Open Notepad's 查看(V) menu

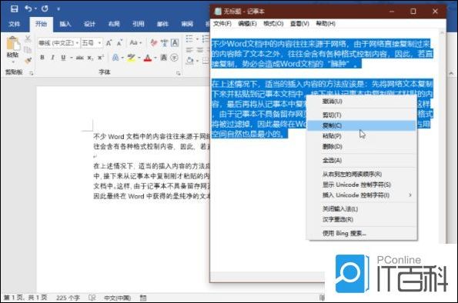tap(299, 24)
